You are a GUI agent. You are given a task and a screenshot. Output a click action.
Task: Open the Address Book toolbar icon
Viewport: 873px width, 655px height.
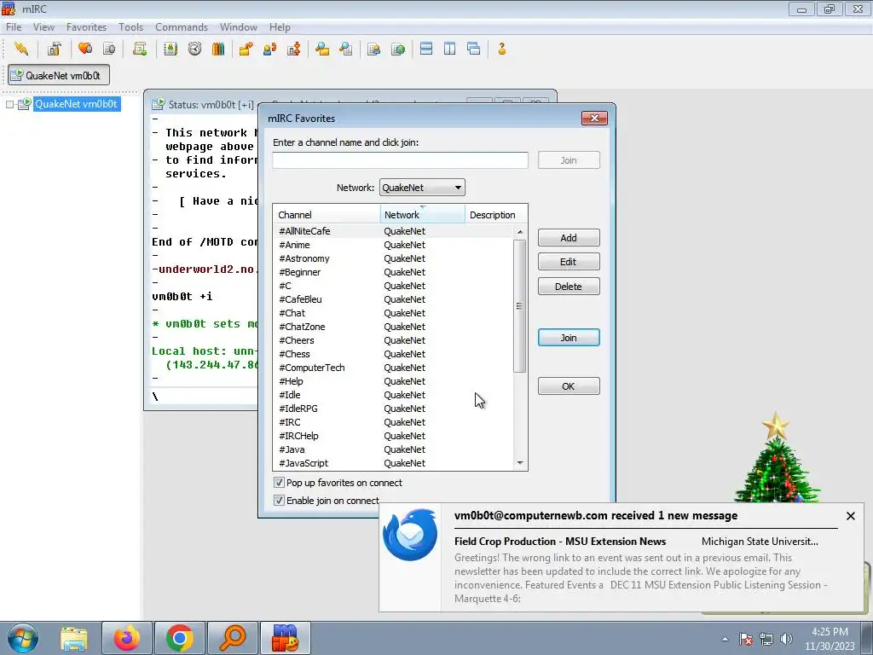pyautogui.click(x=171, y=49)
